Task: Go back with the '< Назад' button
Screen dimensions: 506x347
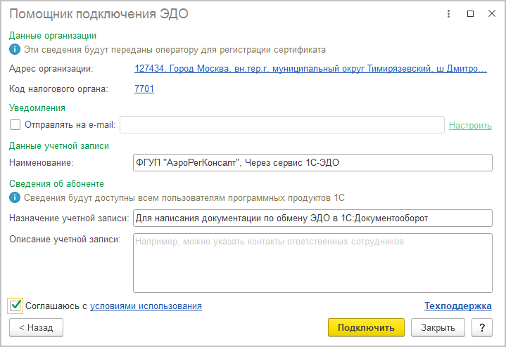Action: tap(36, 327)
